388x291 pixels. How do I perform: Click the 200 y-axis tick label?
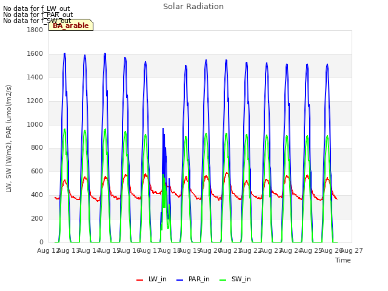(37, 218)
